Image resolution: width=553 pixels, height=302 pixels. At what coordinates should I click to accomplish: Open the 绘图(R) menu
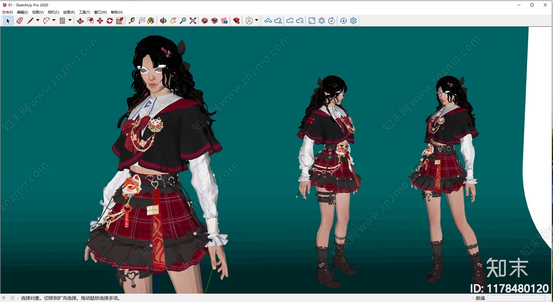click(x=69, y=12)
